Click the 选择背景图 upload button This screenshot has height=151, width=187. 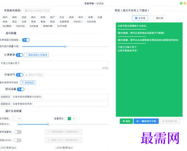[64, 132]
